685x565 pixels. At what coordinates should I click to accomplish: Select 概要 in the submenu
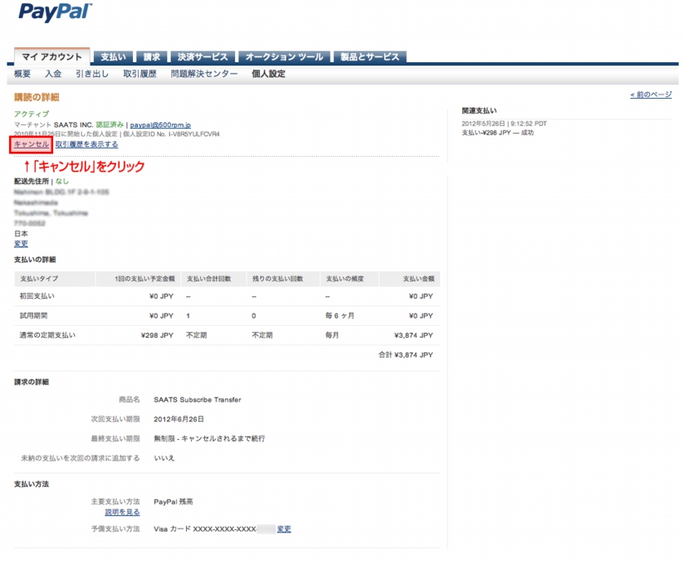22,74
